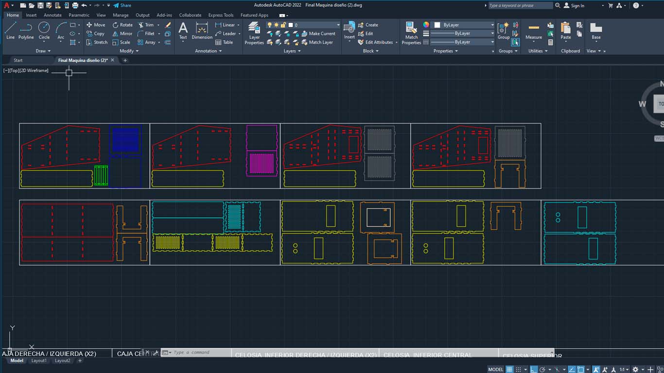Switch to the Start file tab

(x=18, y=60)
